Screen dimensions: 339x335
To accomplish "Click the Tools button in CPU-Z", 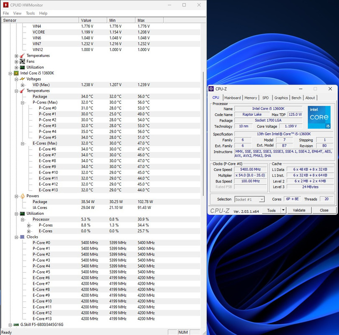I will click(x=271, y=210).
